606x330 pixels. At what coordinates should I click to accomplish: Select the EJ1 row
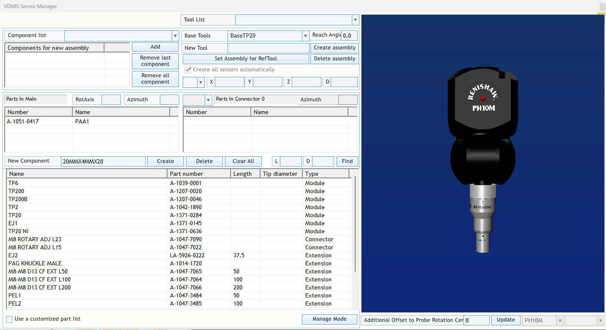[x=179, y=223]
